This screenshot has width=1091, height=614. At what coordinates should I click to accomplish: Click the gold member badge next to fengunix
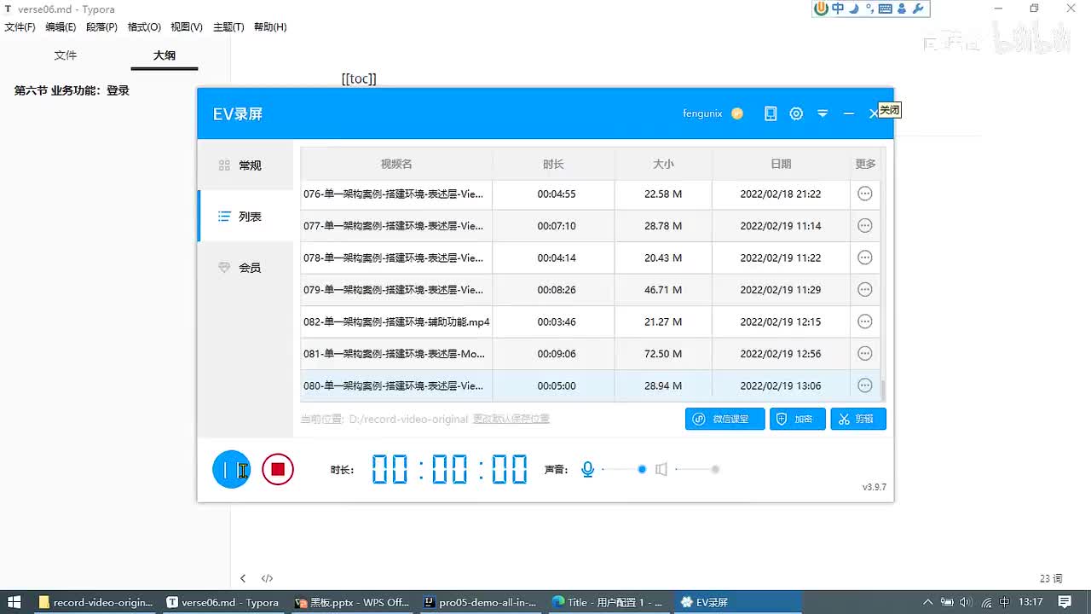pos(737,113)
